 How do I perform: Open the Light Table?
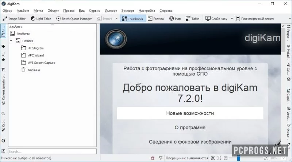pyautogui.click(x=41, y=19)
